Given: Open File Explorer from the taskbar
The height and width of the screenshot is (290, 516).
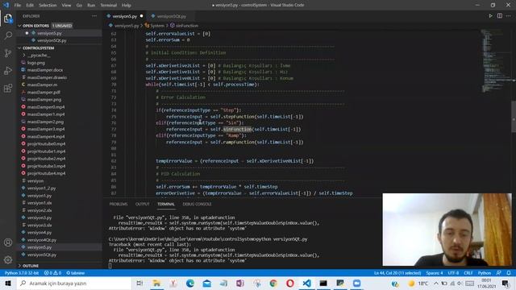Looking at the screenshot, I should pos(156,283).
